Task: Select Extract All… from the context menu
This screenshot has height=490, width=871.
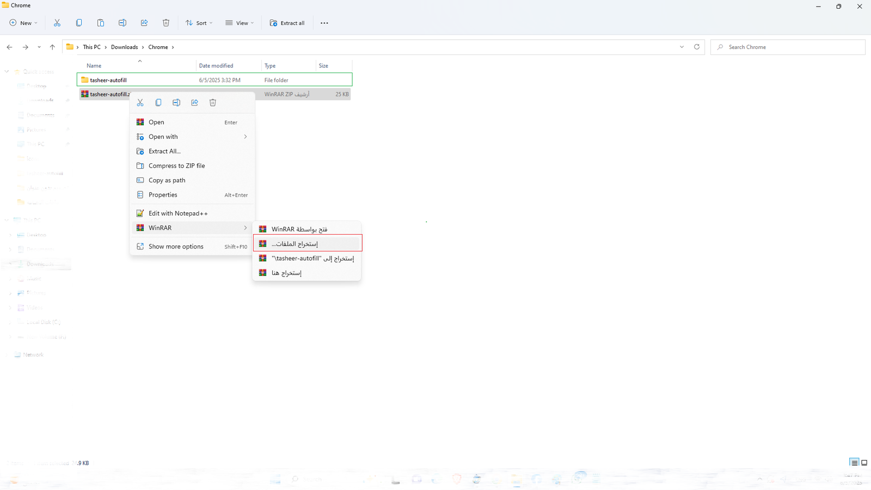Action: pos(164,151)
